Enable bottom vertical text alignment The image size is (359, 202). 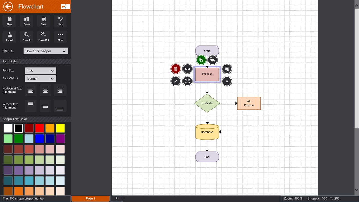coord(60,106)
